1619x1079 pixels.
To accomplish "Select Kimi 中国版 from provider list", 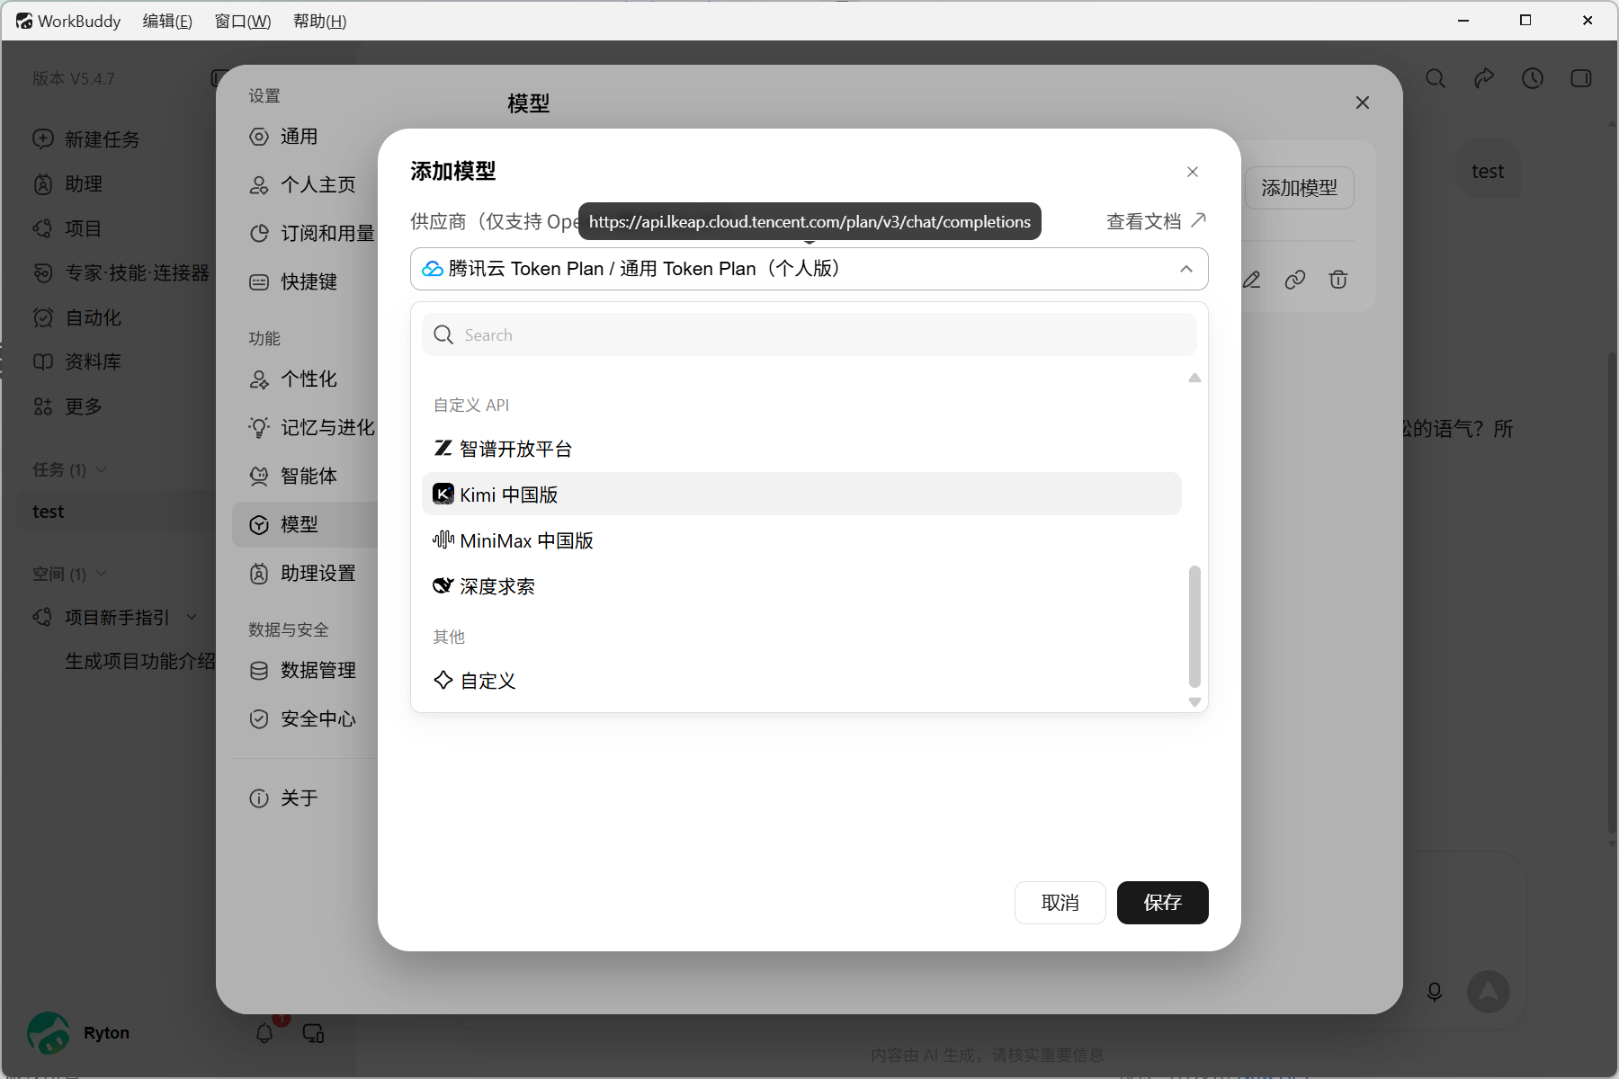I will pos(801,494).
